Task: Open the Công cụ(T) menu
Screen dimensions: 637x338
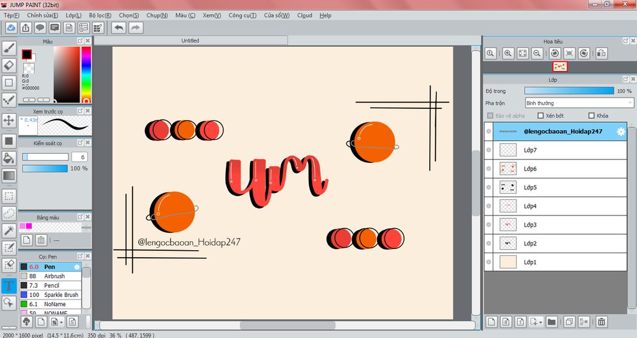Action: point(242,15)
